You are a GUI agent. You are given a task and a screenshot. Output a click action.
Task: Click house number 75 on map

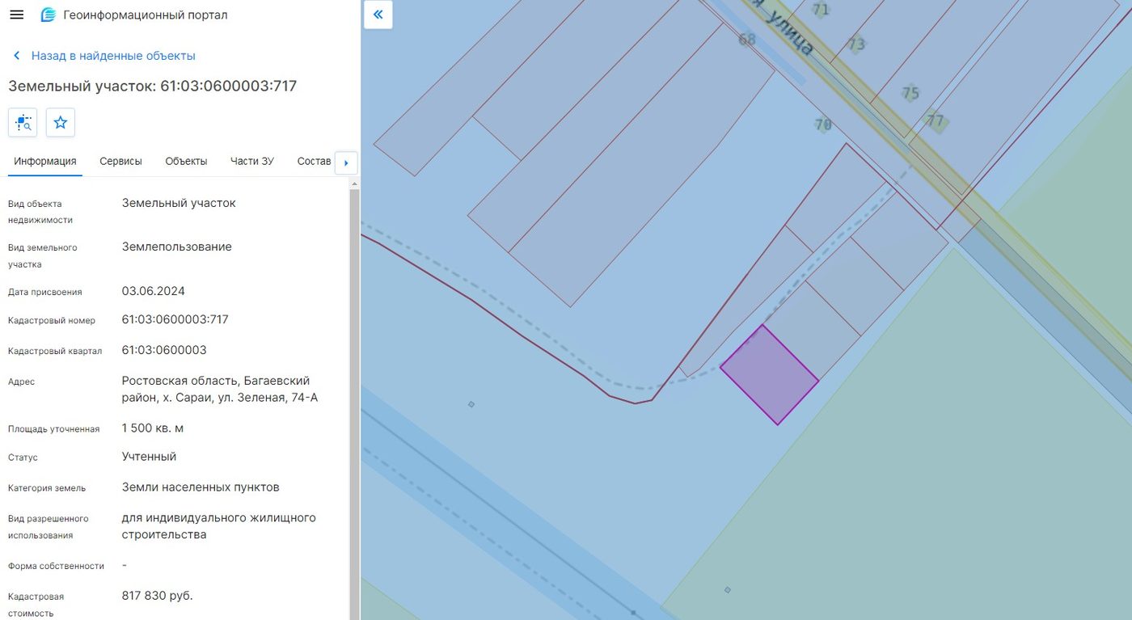910,93
